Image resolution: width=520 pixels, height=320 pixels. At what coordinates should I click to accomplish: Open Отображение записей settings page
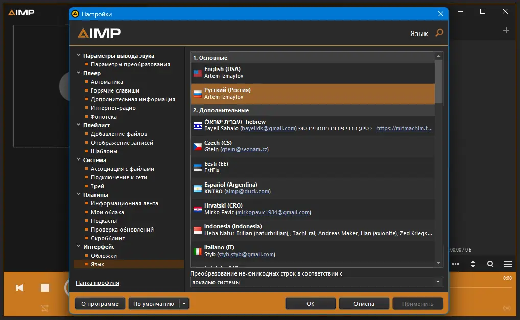pyautogui.click(x=122, y=143)
